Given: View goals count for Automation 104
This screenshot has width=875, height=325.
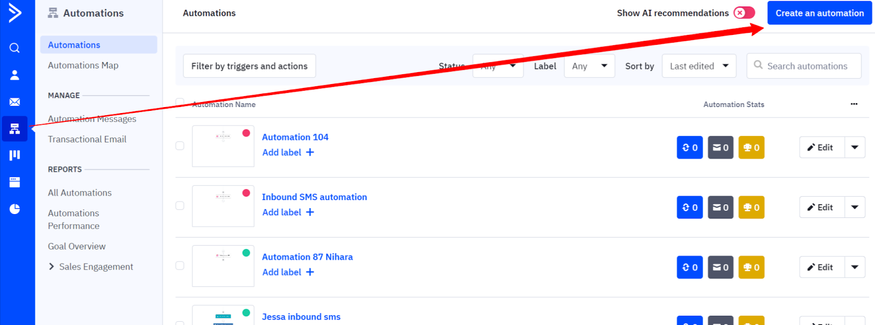Looking at the screenshot, I should click(751, 147).
